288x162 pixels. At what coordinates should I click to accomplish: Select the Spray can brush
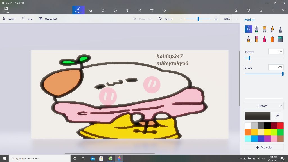[272, 39]
